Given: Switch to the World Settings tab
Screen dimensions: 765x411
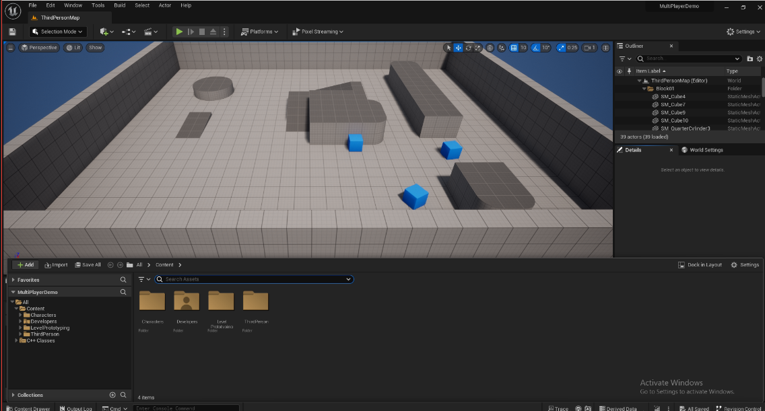Looking at the screenshot, I should coord(702,150).
